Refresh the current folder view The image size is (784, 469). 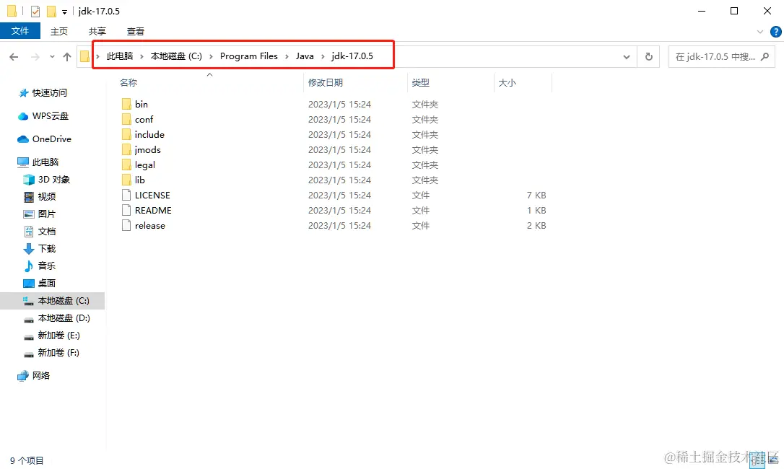click(x=648, y=56)
